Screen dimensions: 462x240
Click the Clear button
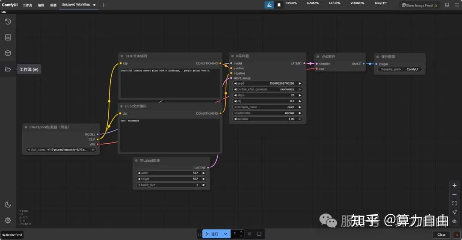[x=441, y=235]
